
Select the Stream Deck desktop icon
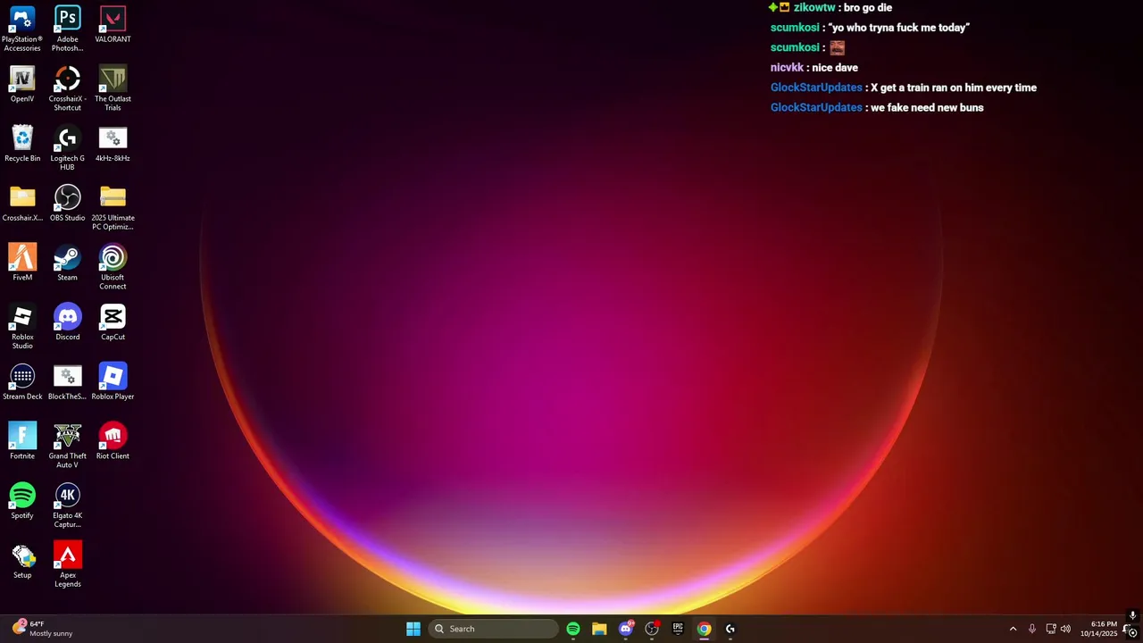22,382
